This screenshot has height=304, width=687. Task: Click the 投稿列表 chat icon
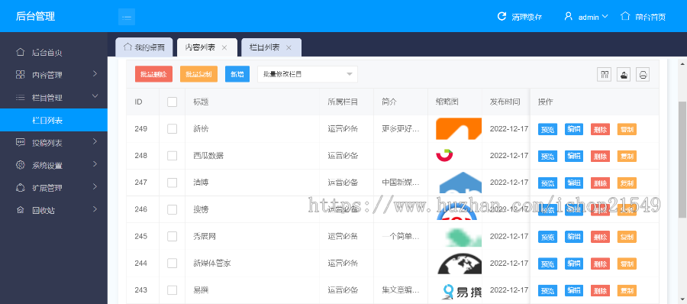20,142
